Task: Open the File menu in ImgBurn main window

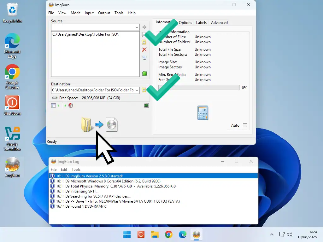Action: point(51,13)
